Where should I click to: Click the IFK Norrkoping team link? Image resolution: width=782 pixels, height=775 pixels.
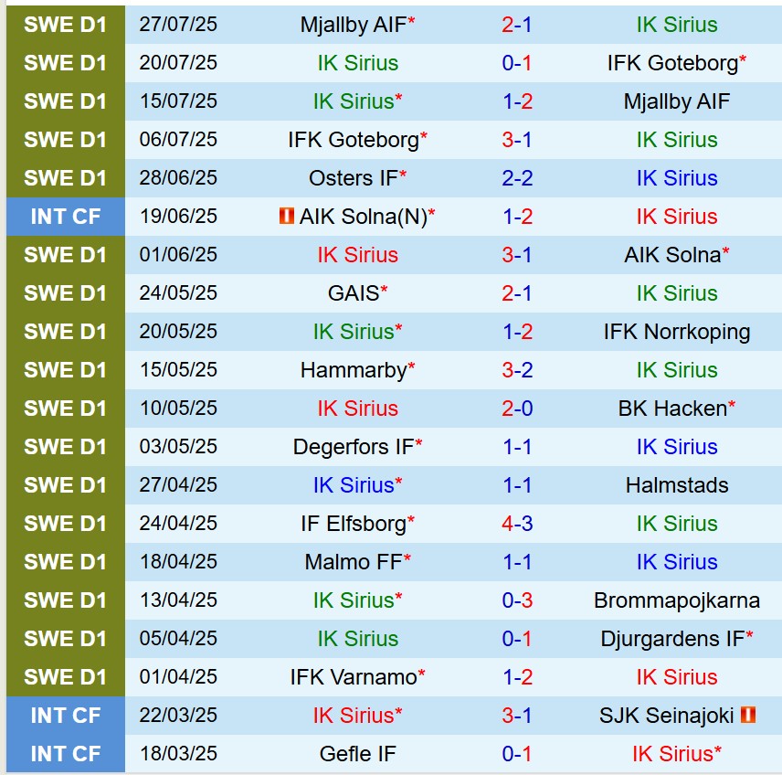point(677,332)
